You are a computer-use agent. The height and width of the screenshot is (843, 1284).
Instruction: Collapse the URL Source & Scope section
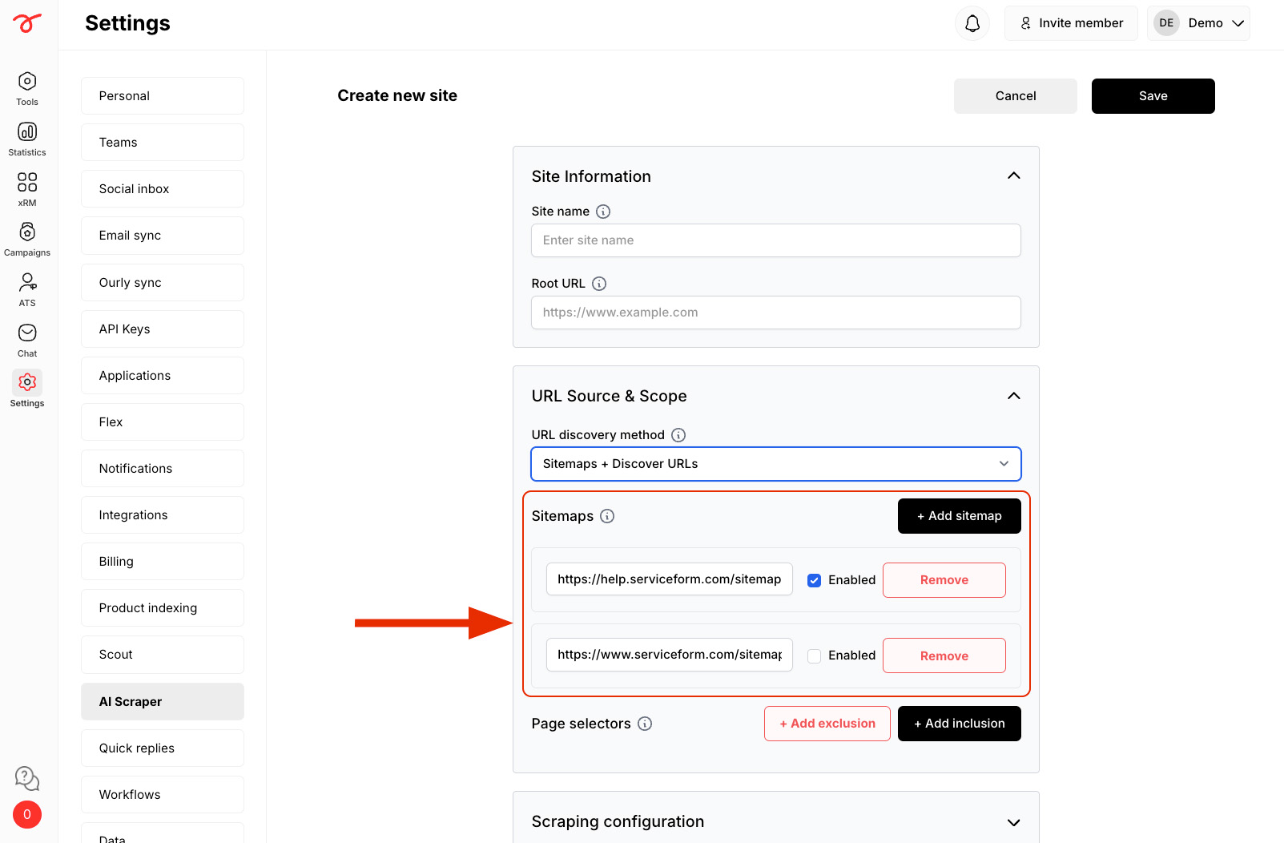click(1014, 396)
